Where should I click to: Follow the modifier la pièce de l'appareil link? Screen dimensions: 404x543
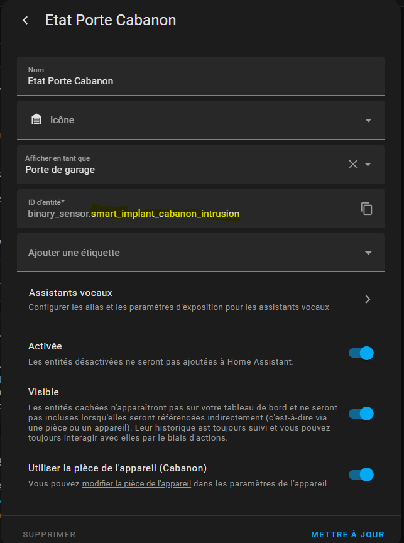point(136,484)
